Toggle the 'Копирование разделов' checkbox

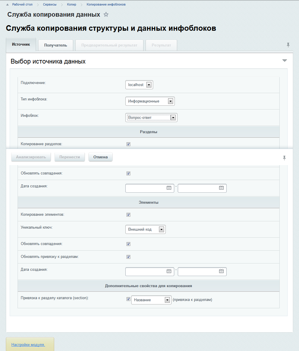(128, 144)
